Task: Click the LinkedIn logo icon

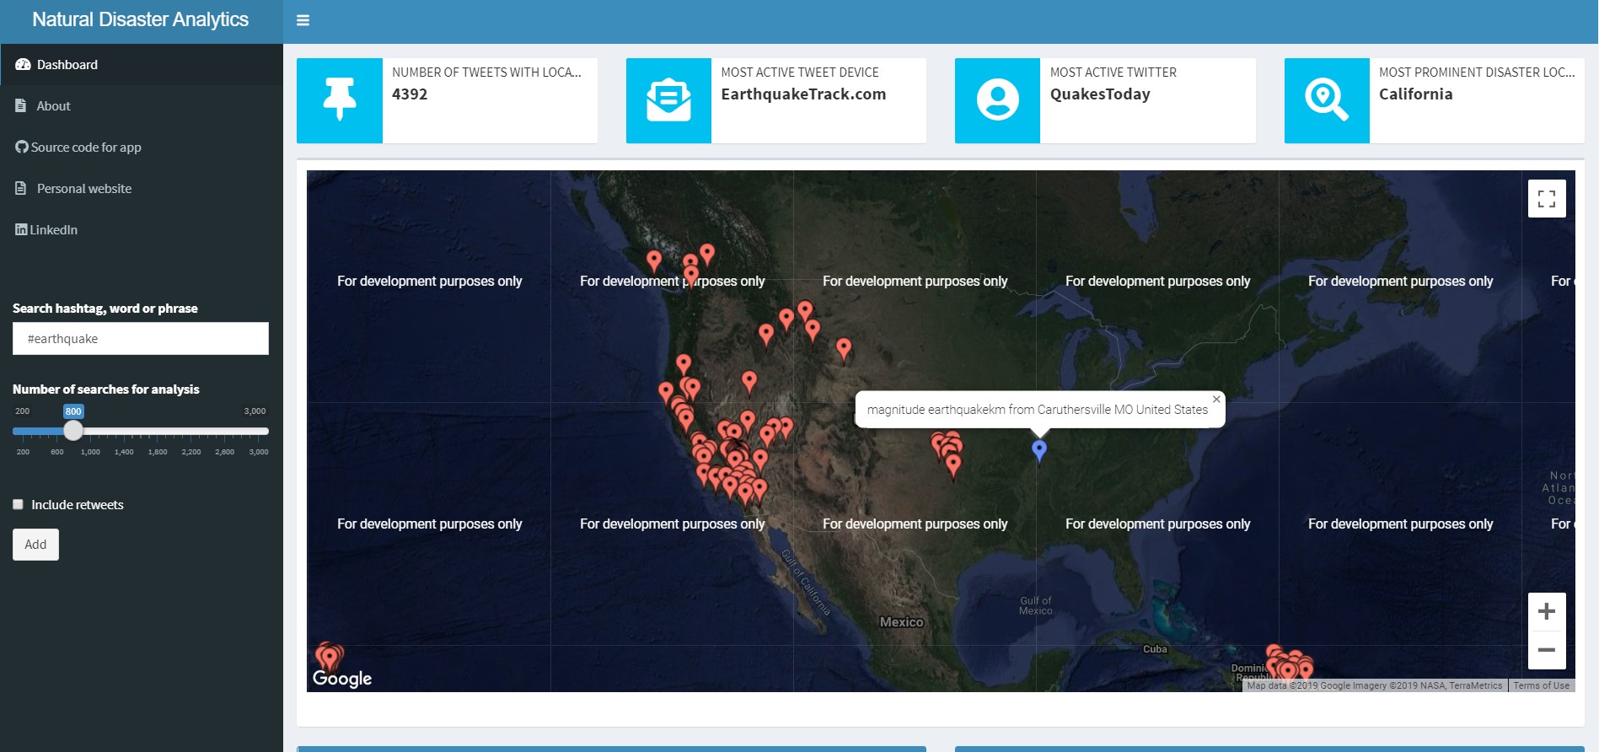Action: [x=21, y=229]
